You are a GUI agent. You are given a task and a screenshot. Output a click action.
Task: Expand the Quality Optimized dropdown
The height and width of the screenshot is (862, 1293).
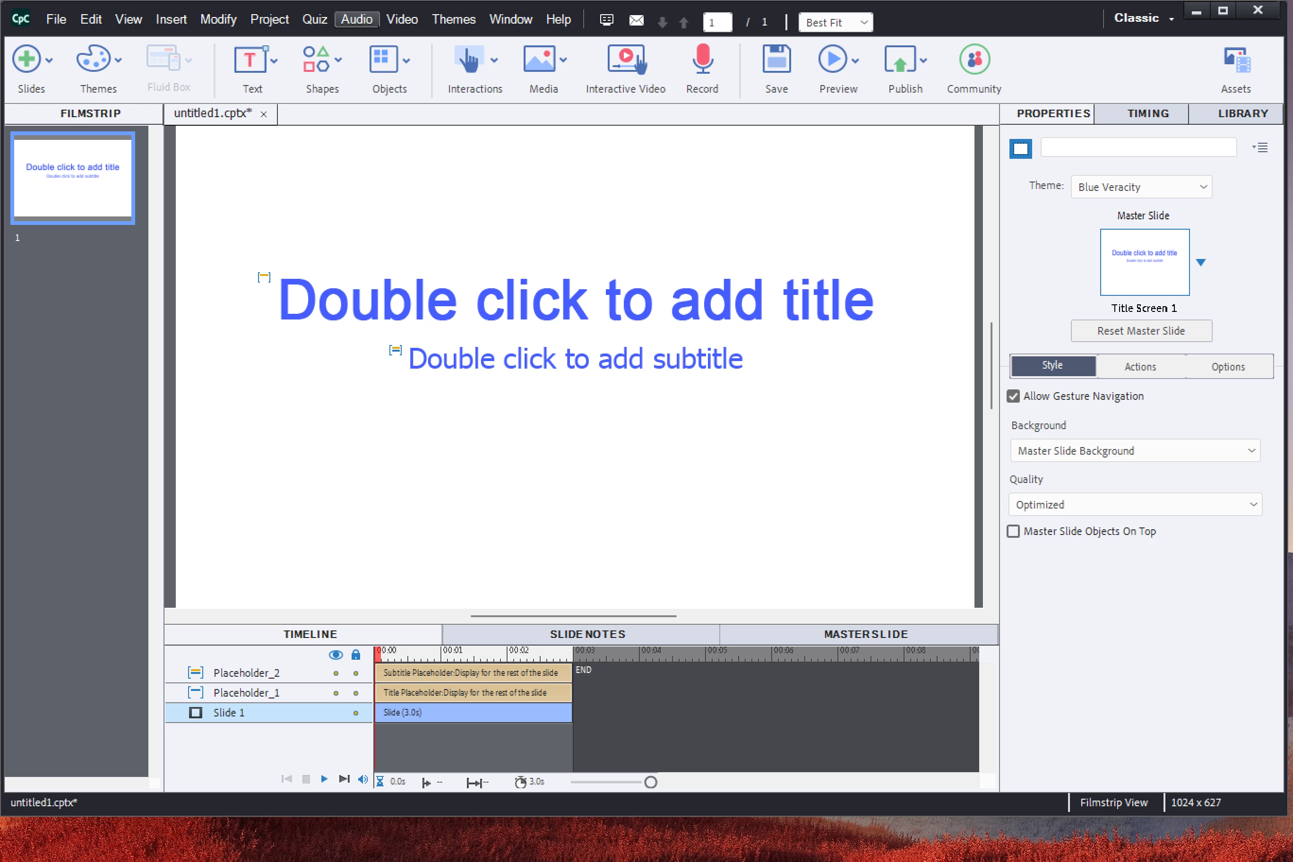[x=1135, y=505]
